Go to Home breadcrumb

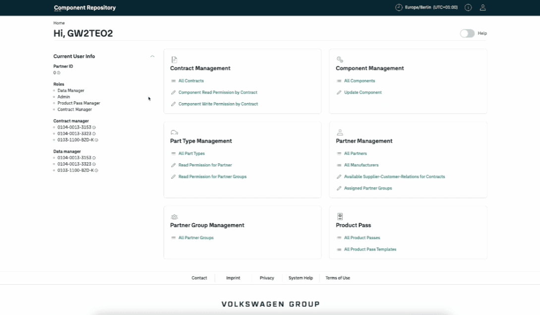click(59, 23)
